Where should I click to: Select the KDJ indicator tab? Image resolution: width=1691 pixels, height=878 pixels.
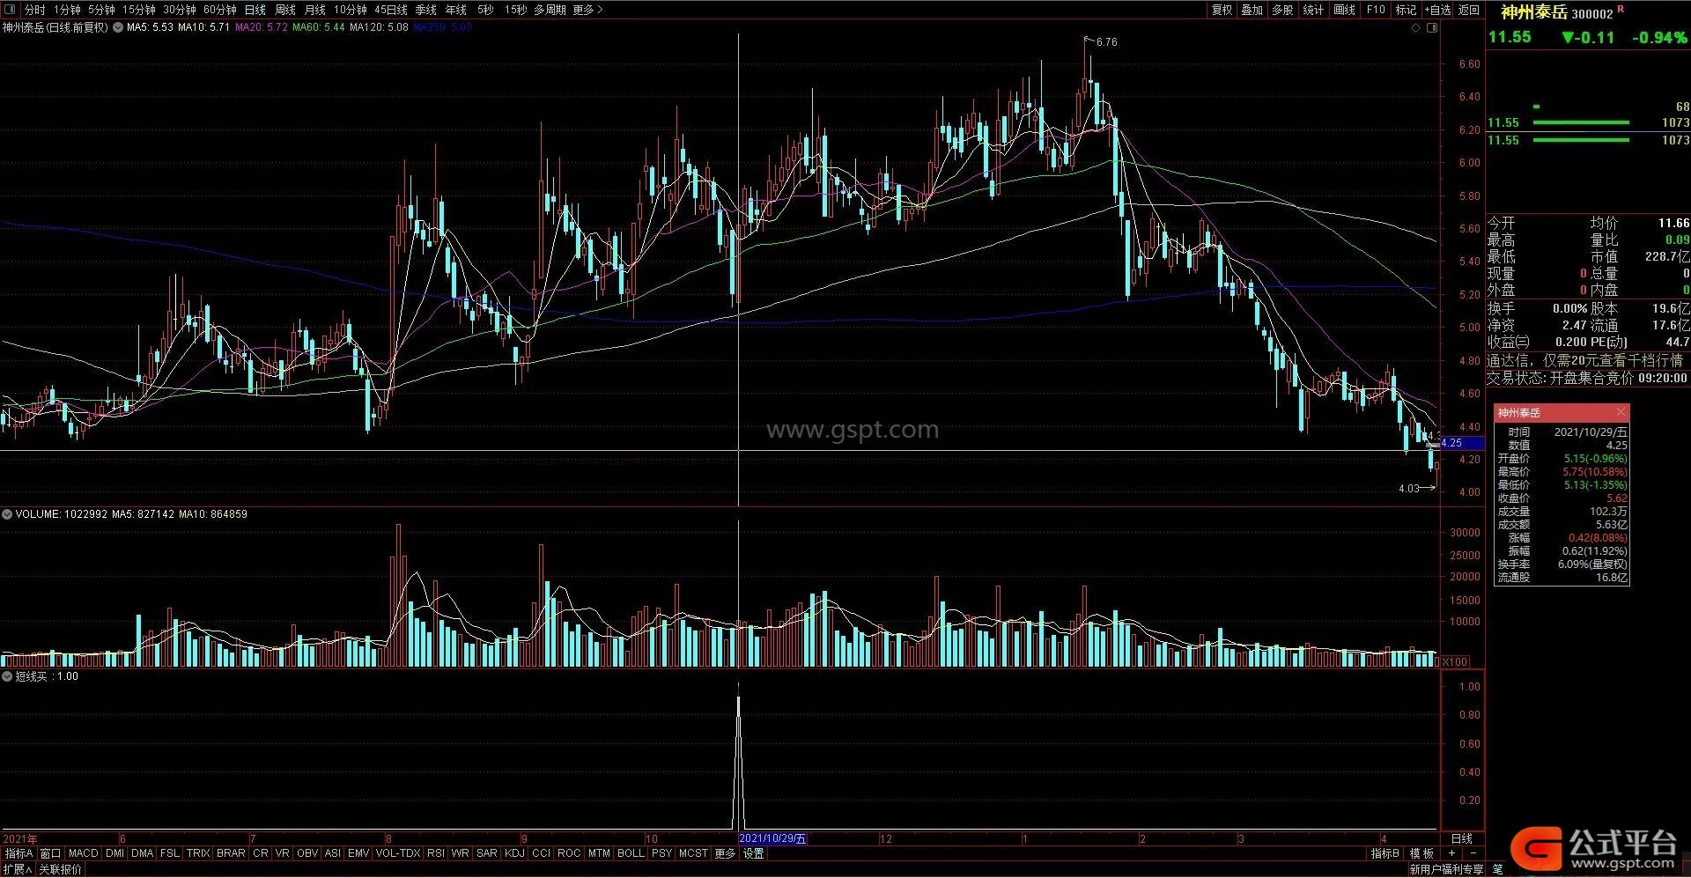coord(515,853)
